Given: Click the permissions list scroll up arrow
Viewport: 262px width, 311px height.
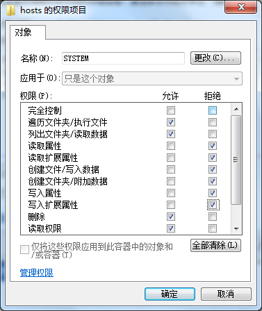Looking at the screenshot, I should (236, 109).
